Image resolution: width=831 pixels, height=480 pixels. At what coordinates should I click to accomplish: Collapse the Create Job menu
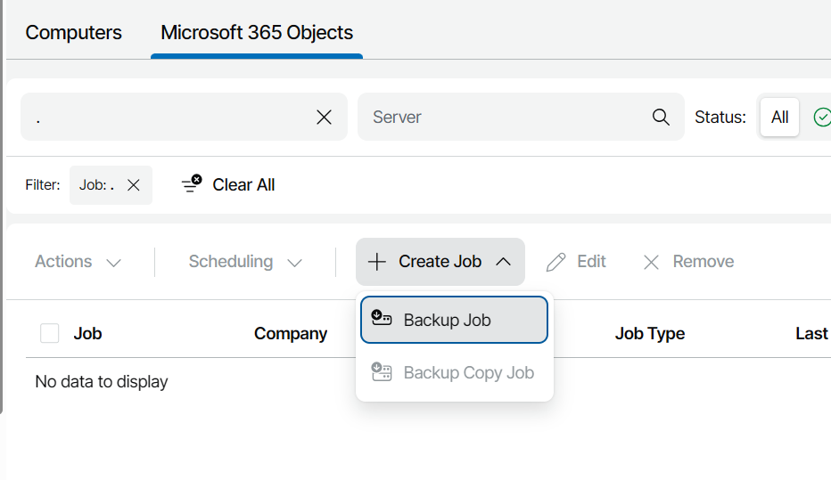(x=440, y=262)
